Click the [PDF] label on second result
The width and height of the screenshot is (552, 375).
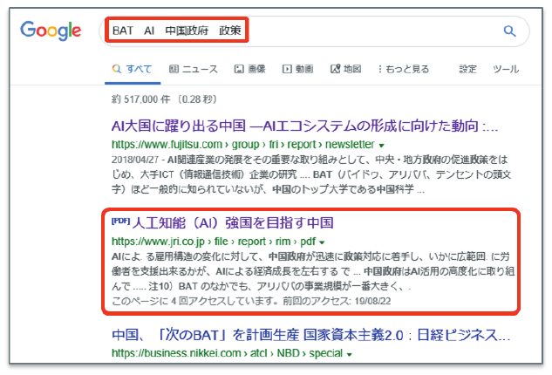(x=120, y=222)
